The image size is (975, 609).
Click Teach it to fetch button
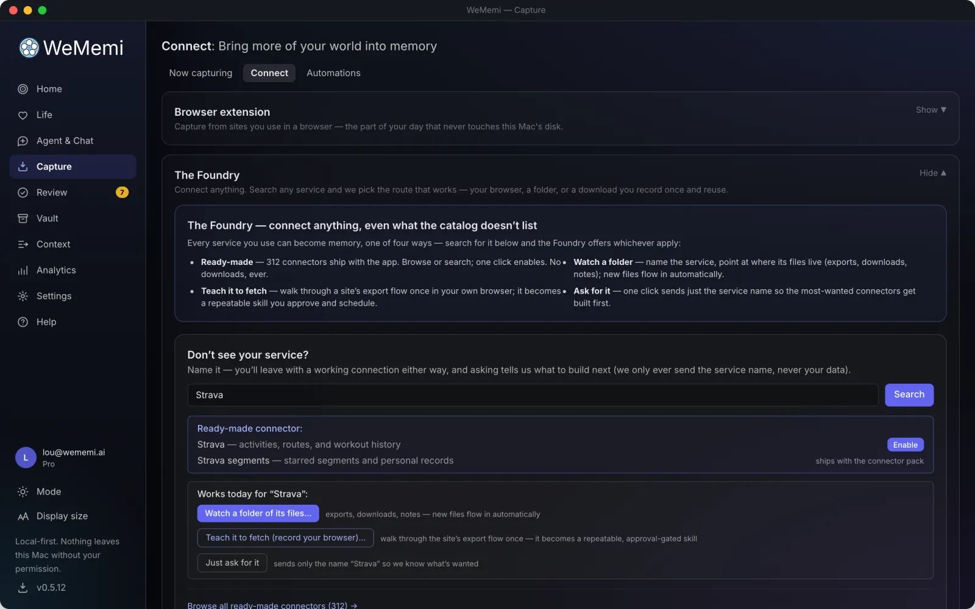click(285, 538)
